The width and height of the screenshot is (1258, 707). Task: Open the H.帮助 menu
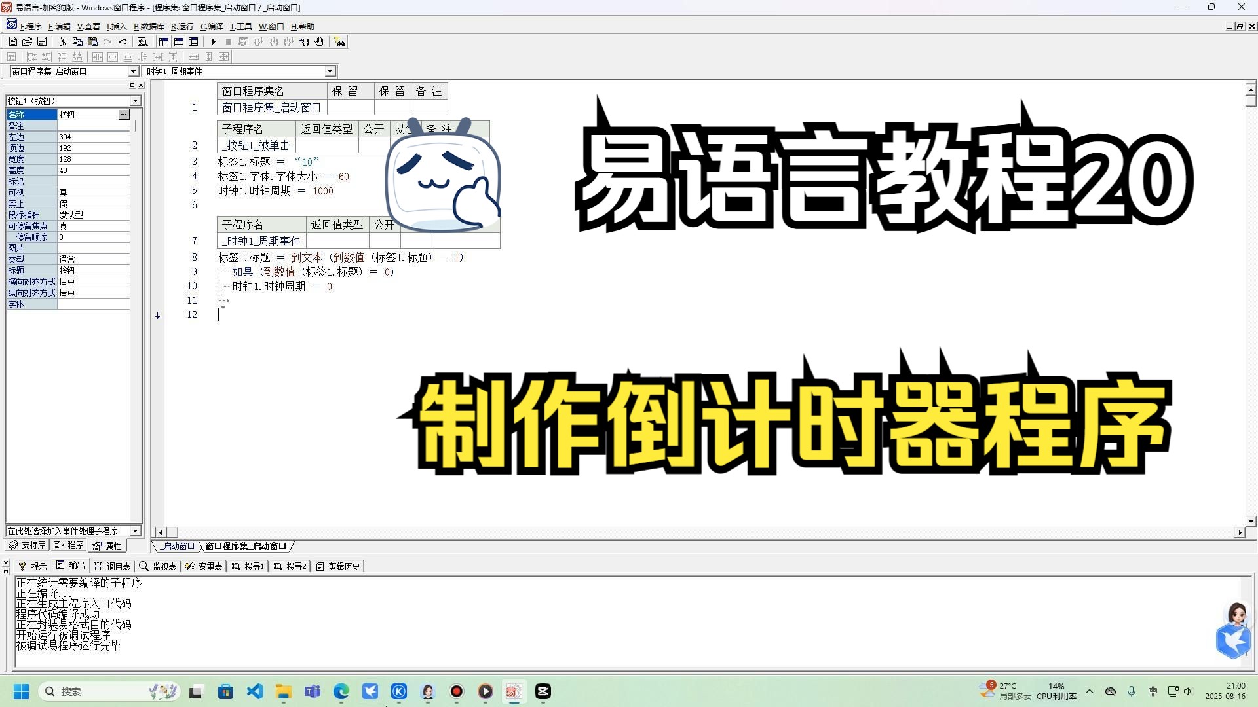pyautogui.click(x=303, y=27)
